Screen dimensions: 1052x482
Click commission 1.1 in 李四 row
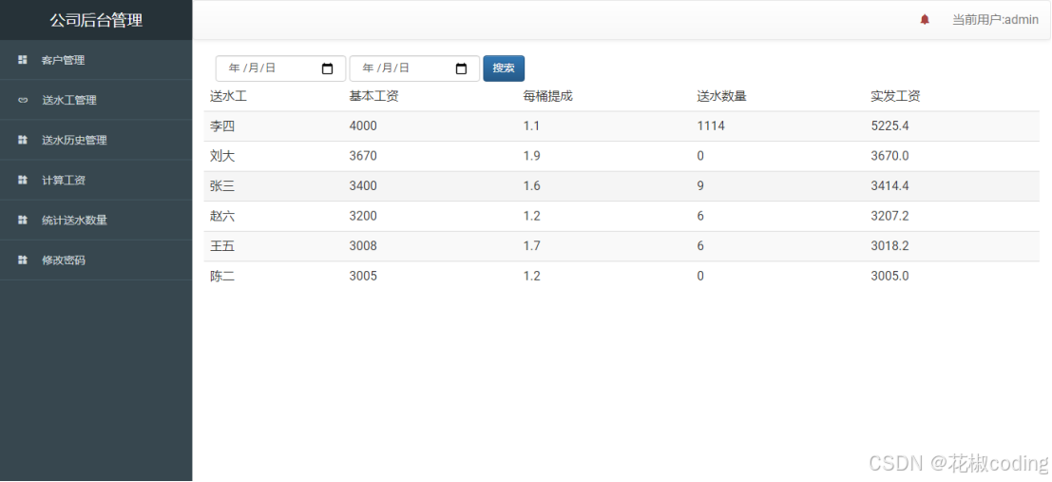click(531, 126)
